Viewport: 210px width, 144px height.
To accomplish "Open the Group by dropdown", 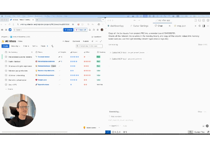I will 16,46.
